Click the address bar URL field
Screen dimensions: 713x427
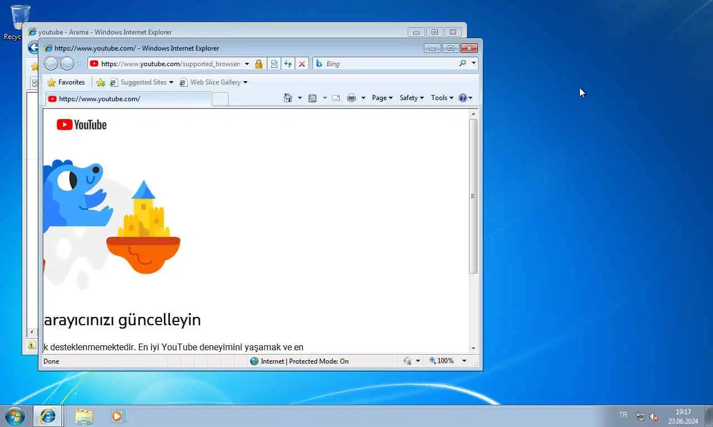point(170,64)
